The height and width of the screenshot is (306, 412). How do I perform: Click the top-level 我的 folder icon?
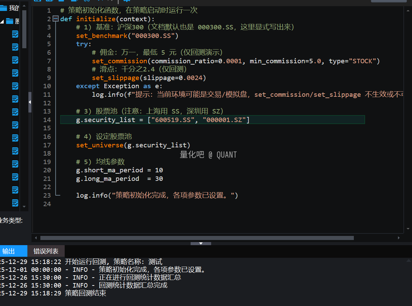pyautogui.click(x=4, y=8)
